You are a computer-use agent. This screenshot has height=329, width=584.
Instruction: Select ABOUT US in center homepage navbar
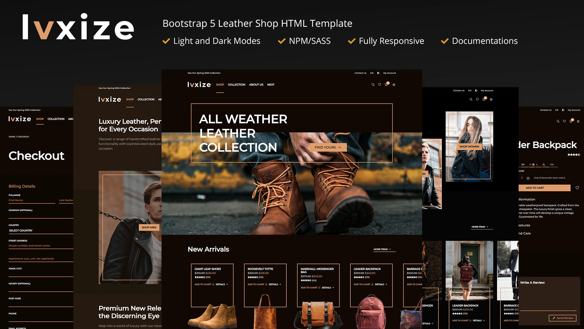256,85
